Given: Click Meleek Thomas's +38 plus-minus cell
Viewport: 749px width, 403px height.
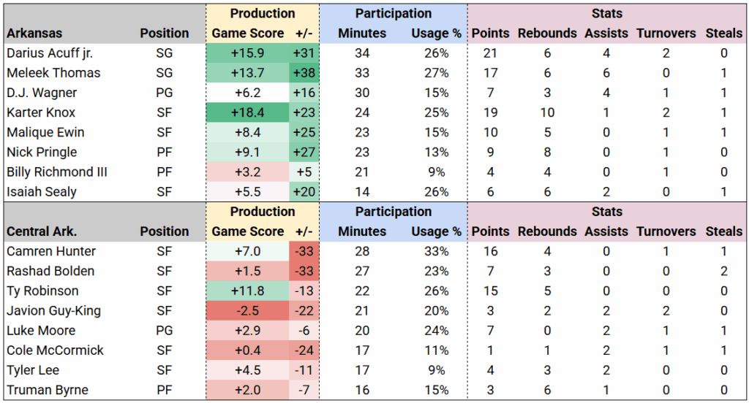Looking at the screenshot, I should pos(303,73).
